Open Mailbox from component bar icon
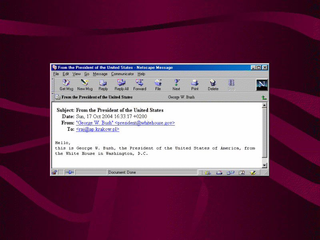 point(219,173)
